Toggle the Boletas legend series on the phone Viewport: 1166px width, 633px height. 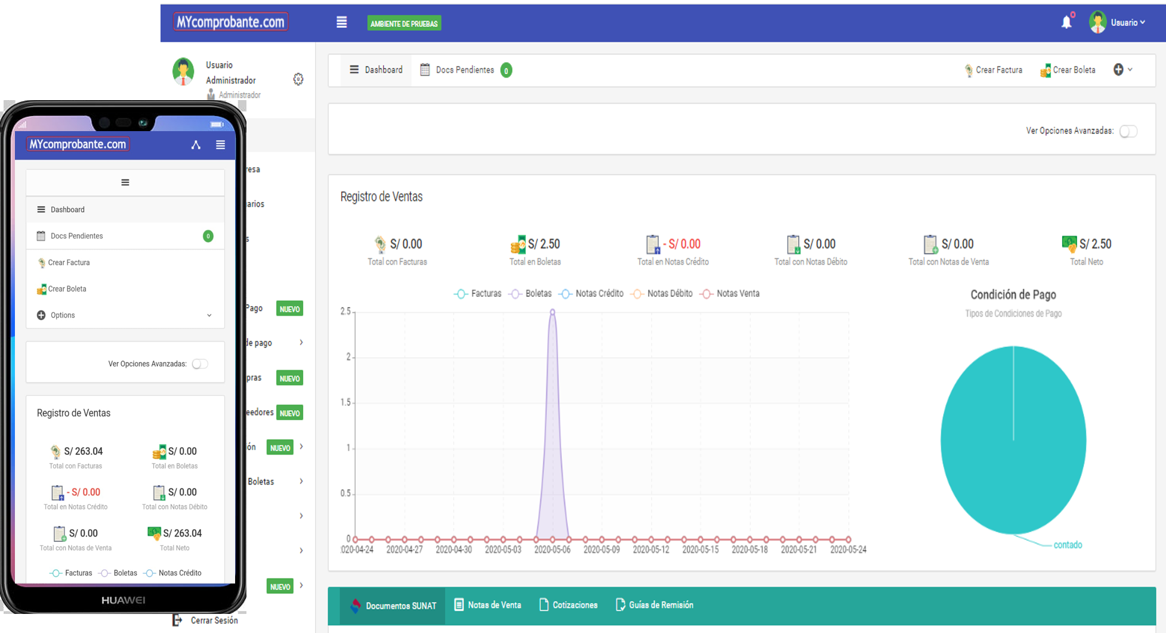click(118, 573)
